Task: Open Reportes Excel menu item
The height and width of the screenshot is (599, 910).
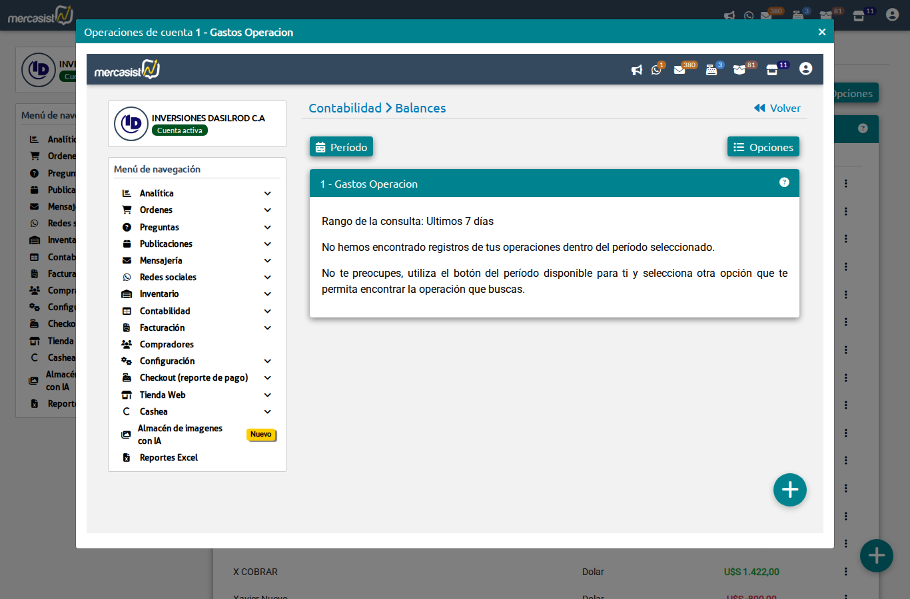Action: coord(169,457)
